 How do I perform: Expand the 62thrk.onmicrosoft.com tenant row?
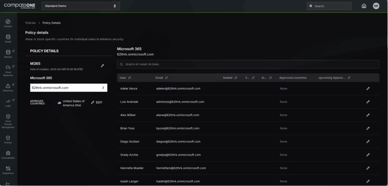click(x=69, y=88)
